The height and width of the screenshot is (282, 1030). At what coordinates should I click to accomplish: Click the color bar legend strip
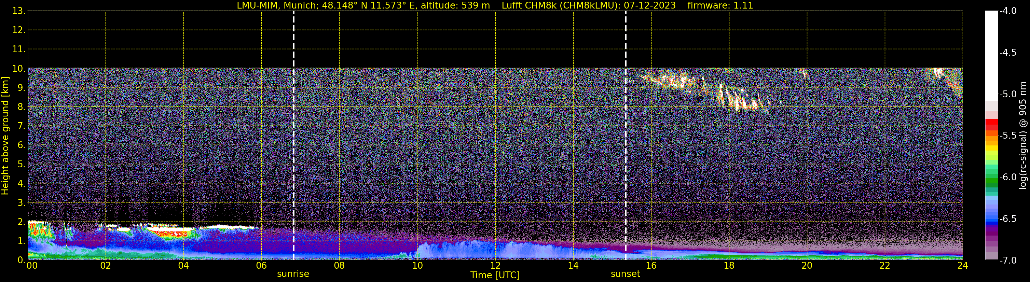pyautogui.click(x=991, y=136)
